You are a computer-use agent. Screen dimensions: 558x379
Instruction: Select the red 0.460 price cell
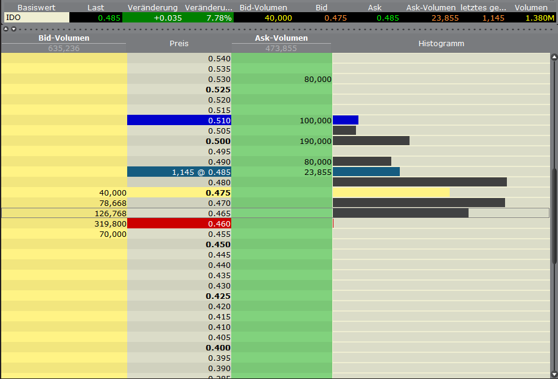178,224
